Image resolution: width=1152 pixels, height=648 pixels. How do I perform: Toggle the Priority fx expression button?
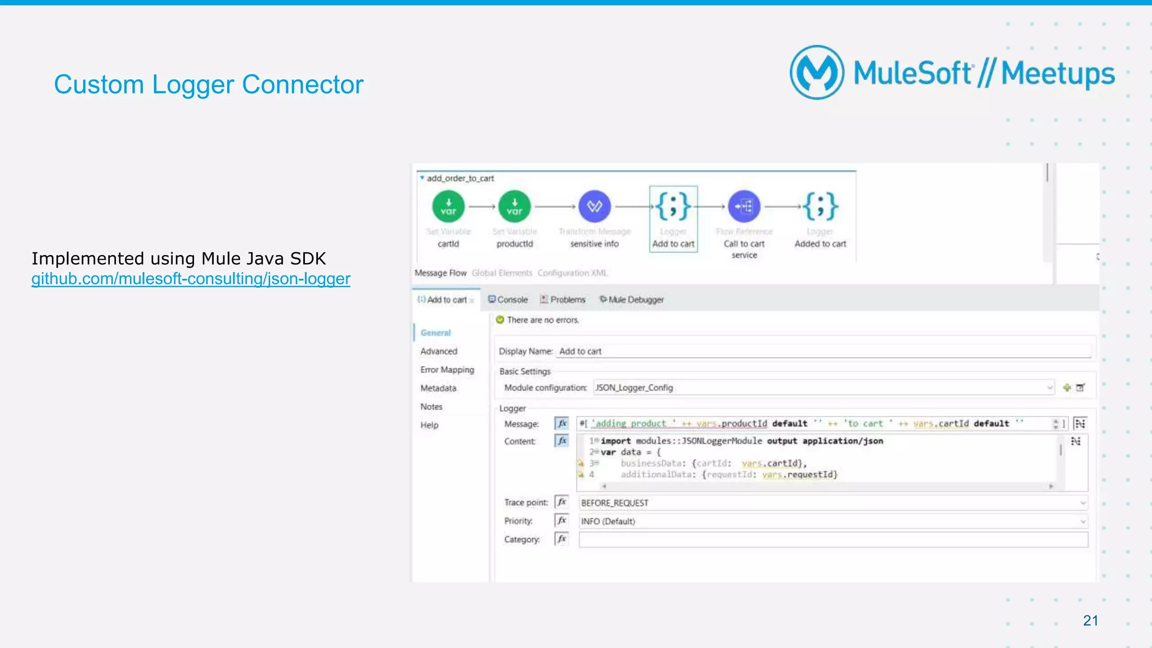click(561, 521)
